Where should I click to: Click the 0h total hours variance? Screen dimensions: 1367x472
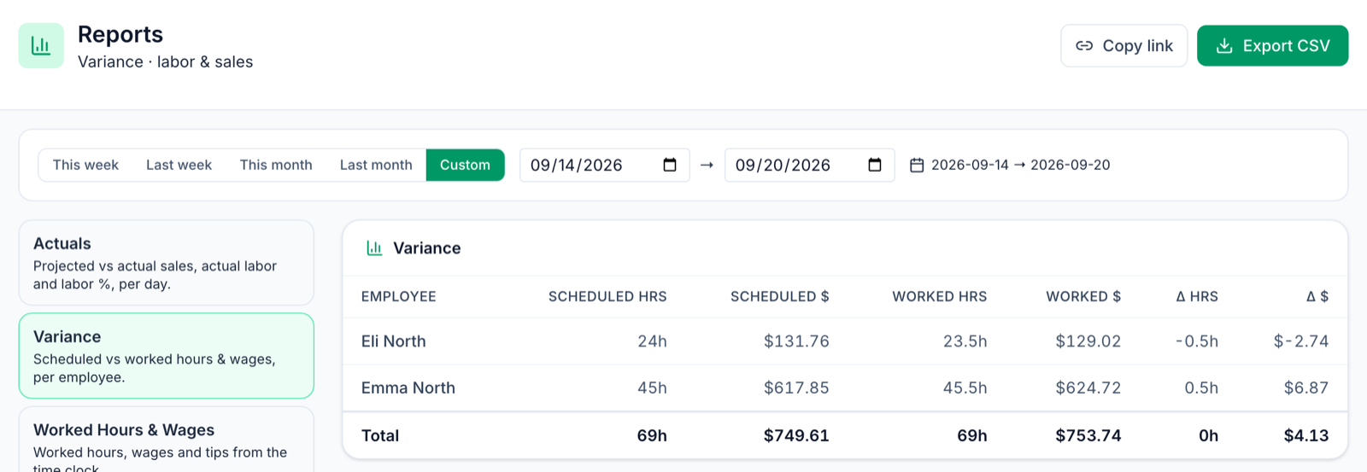pyautogui.click(x=1208, y=436)
